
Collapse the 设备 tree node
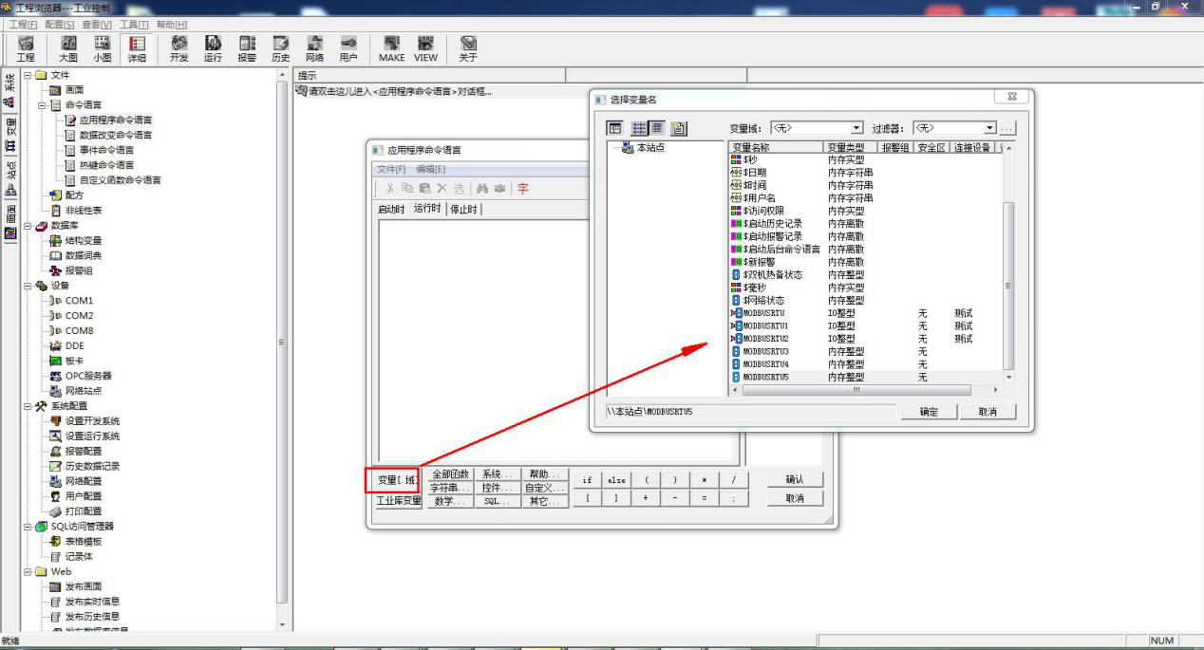point(28,286)
